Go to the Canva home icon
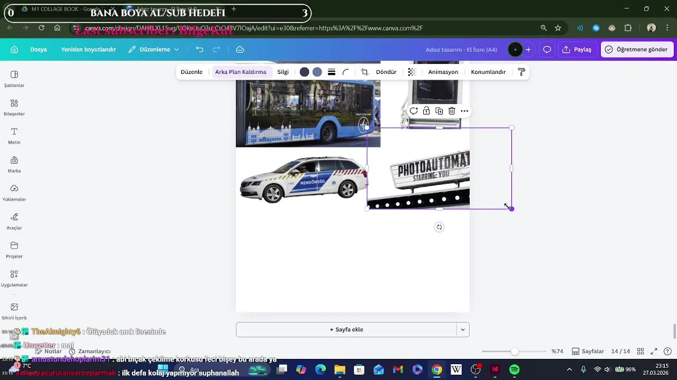 pyautogui.click(x=14, y=50)
